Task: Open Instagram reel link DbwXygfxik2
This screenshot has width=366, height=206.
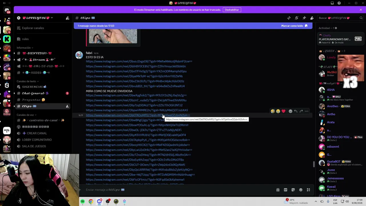Action: (x=136, y=95)
